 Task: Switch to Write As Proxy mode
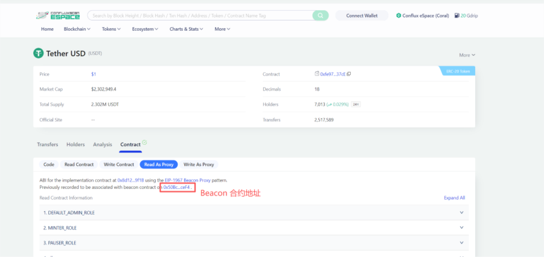pos(199,164)
